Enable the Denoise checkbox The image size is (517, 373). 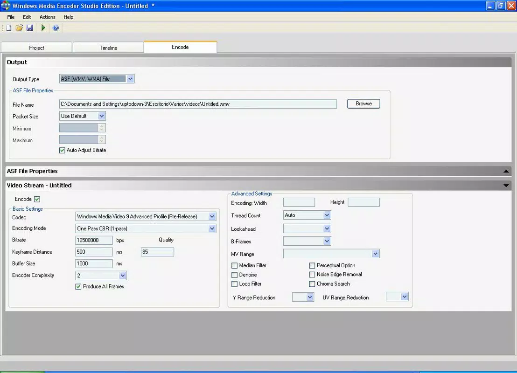[234, 275]
